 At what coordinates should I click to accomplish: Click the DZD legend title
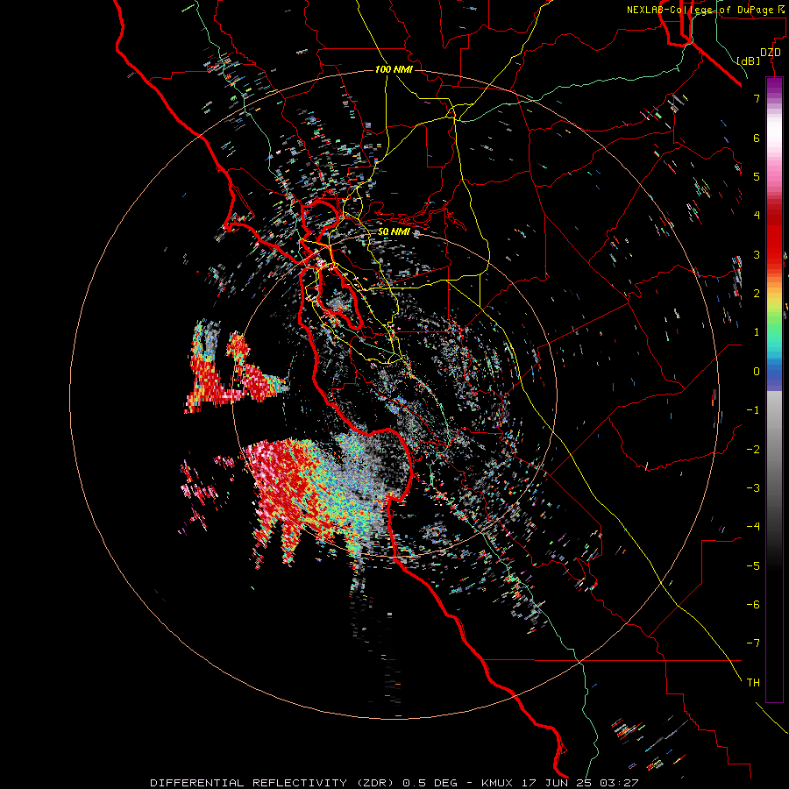[x=771, y=53]
